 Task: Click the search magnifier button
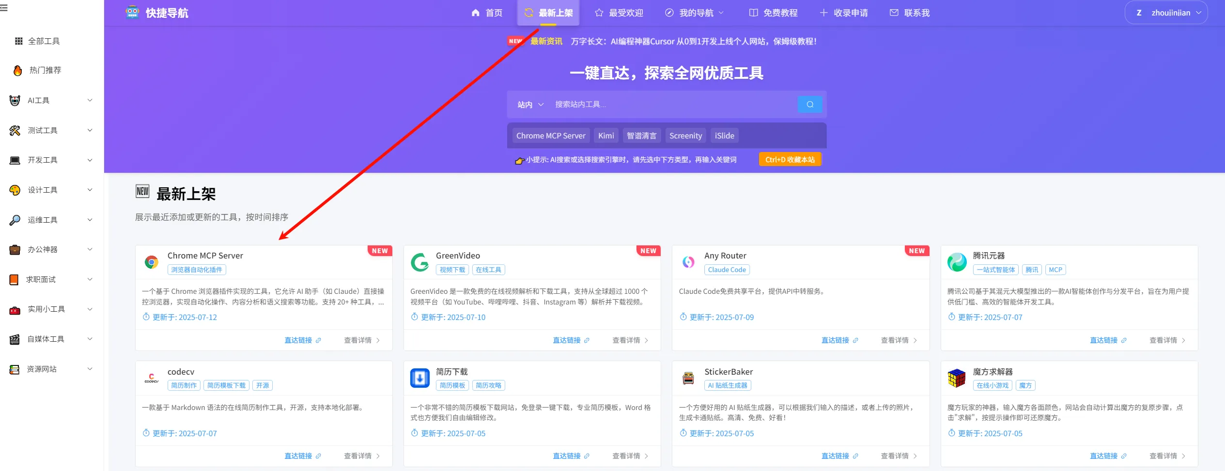pos(809,104)
